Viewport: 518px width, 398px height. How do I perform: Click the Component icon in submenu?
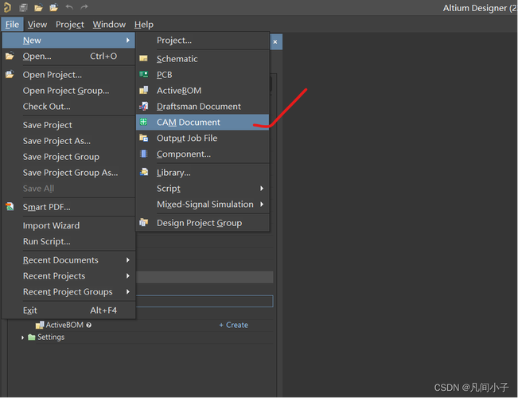click(143, 154)
